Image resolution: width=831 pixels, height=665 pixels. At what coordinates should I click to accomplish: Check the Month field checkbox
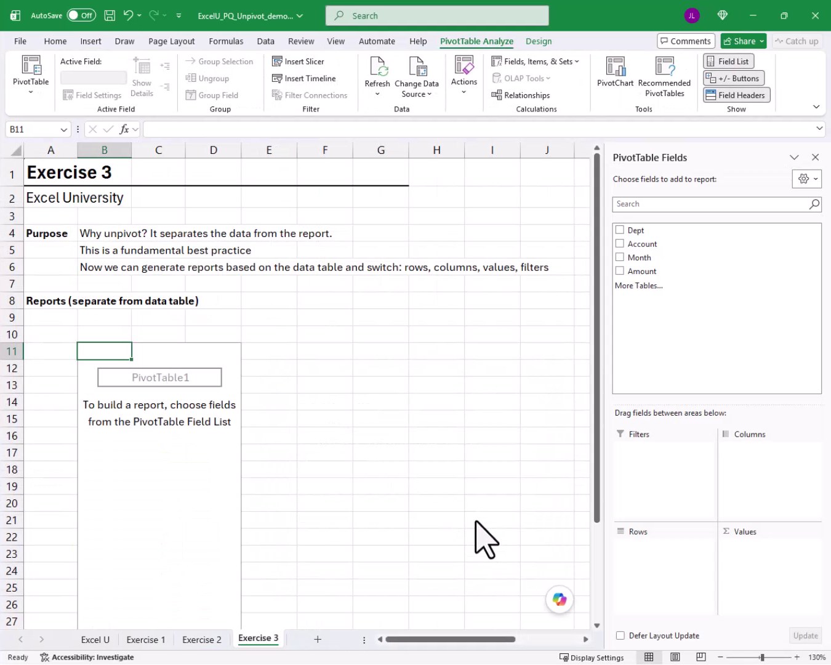click(x=620, y=257)
